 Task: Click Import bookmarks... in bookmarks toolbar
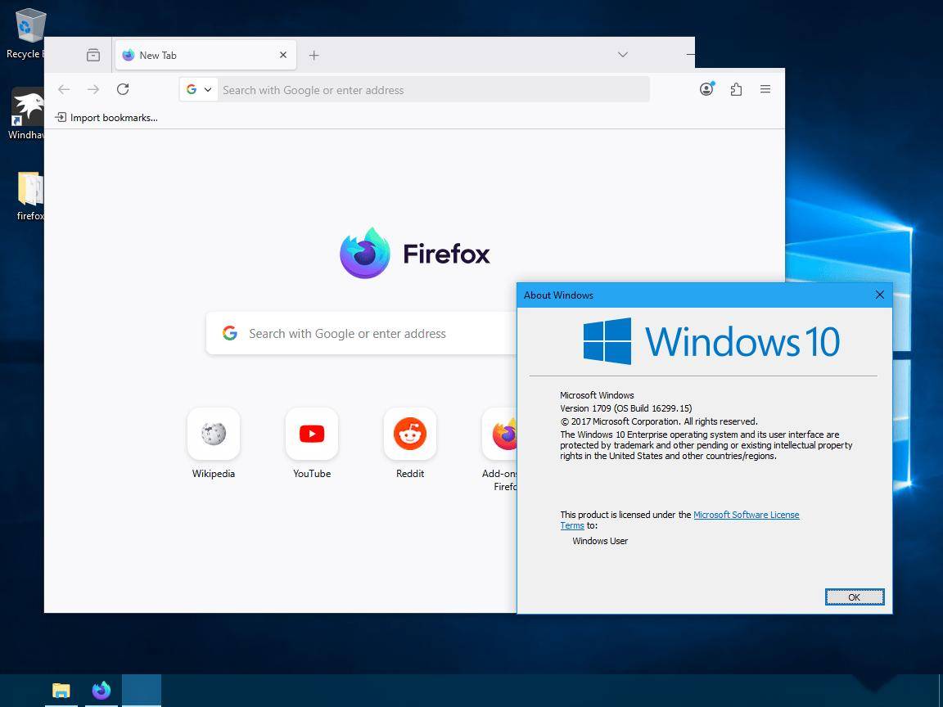pyautogui.click(x=106, y=117)
